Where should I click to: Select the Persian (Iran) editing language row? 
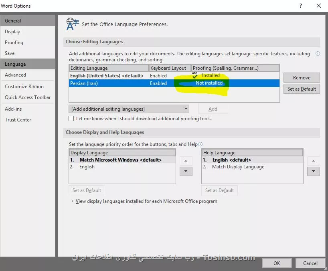coord(174,83)
